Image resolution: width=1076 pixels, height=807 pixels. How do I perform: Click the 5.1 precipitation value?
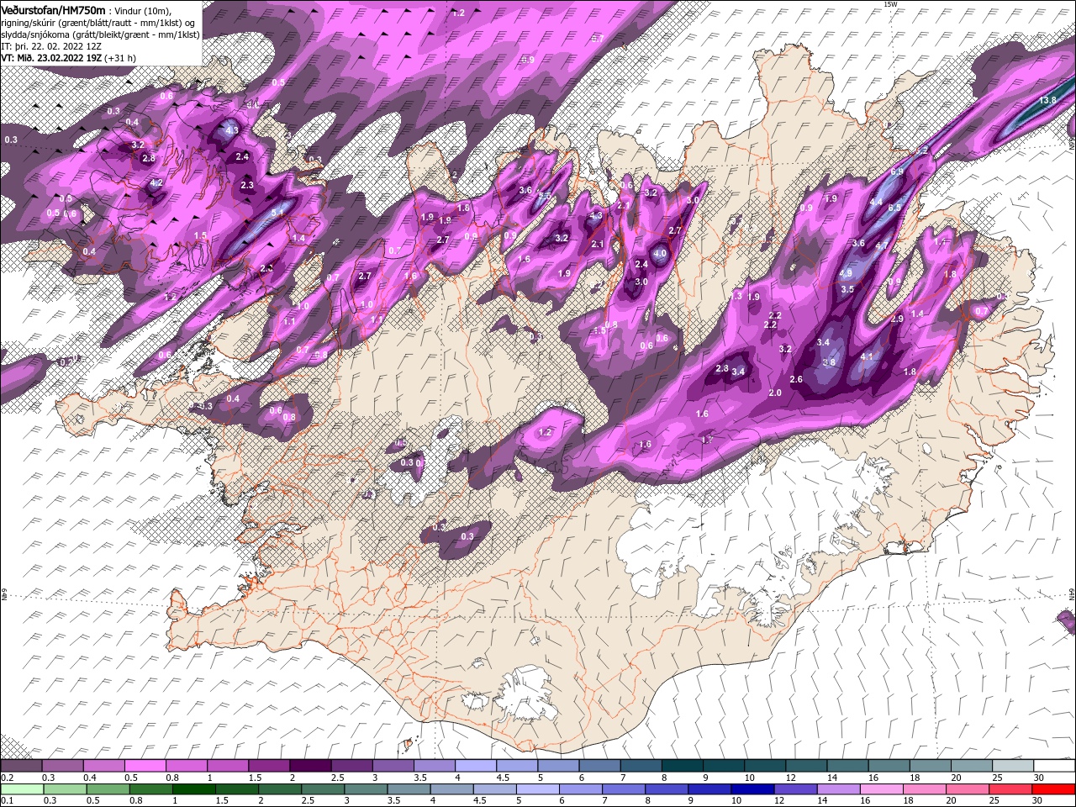point(277,213)
